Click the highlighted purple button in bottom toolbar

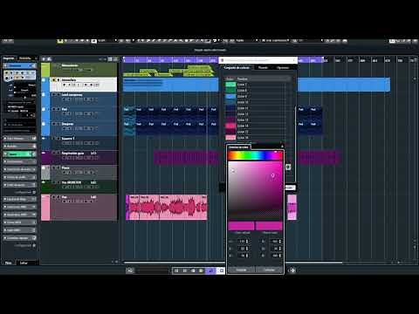point(210,270)
